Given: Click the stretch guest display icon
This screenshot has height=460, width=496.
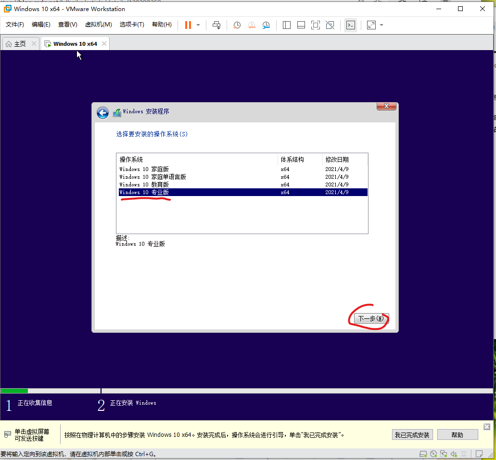Looking at the screenshot, I should (371, 25).
